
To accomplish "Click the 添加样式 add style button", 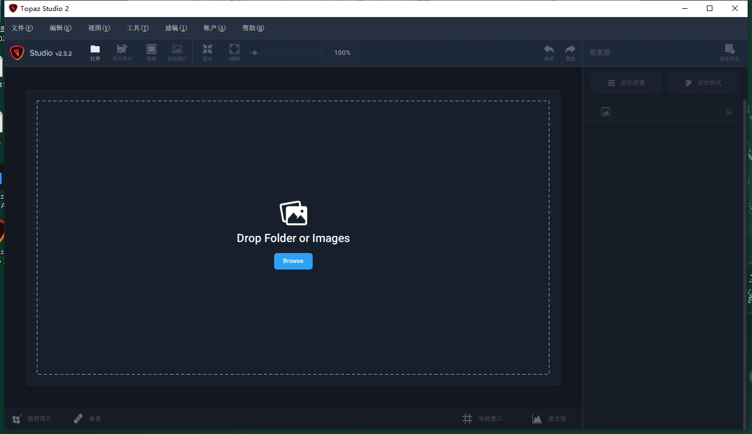I will (x=704, y=83).
